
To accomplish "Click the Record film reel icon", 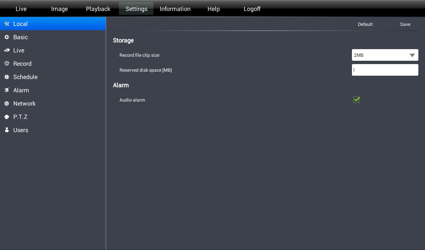I will (x=7, y=64).
